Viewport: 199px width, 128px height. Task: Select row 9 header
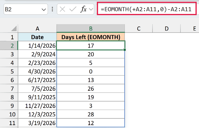point(9,106)
